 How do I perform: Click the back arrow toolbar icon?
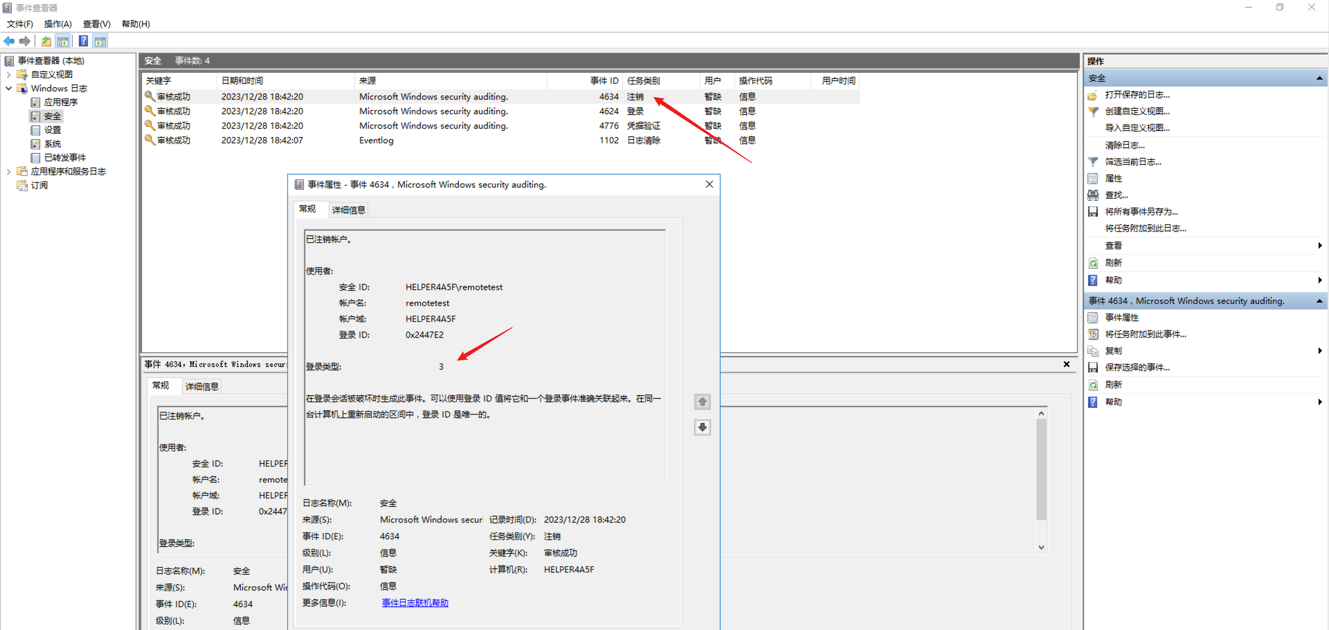pos(9,41)
